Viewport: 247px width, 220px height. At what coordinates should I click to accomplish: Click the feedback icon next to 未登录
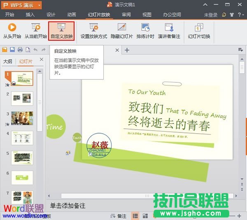click(x=224, y=15)
